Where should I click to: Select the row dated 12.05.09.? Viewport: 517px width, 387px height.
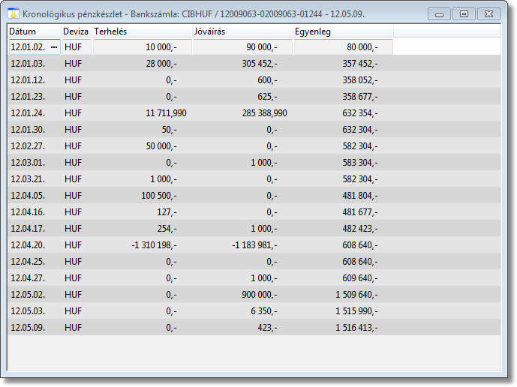click(x=254, y=327)
